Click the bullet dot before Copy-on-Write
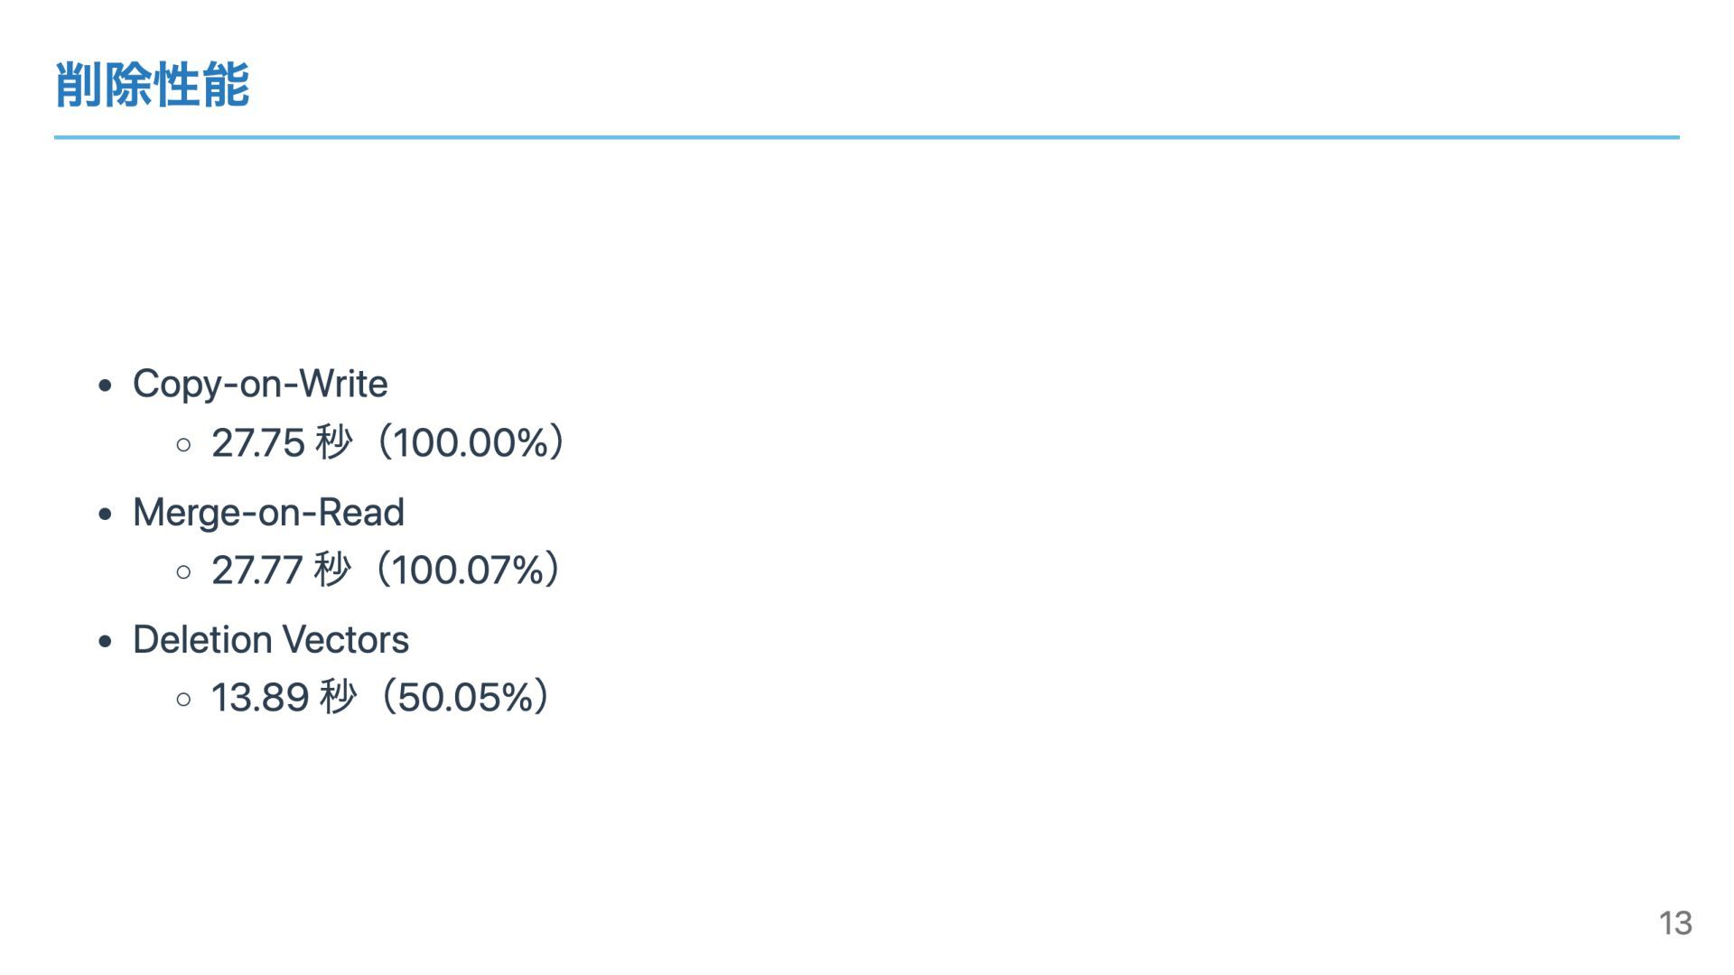 [x=106, y=385]
